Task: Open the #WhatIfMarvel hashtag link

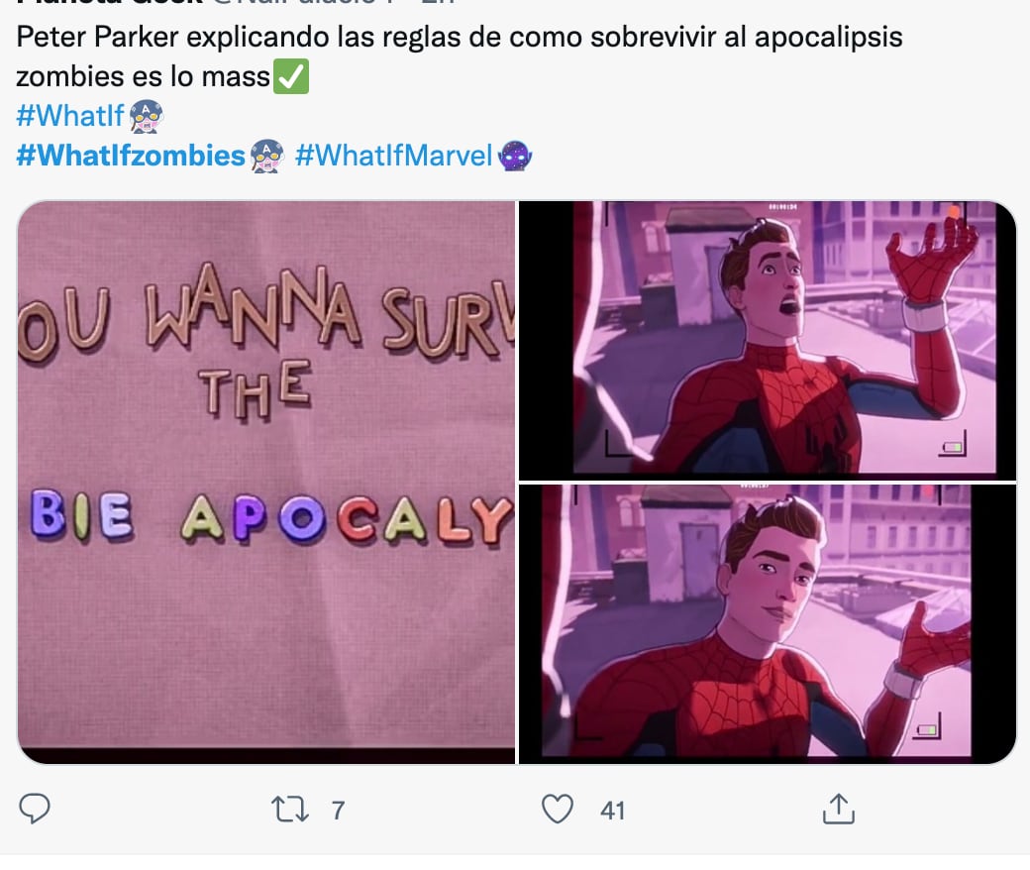Action: tap(393, 156)
